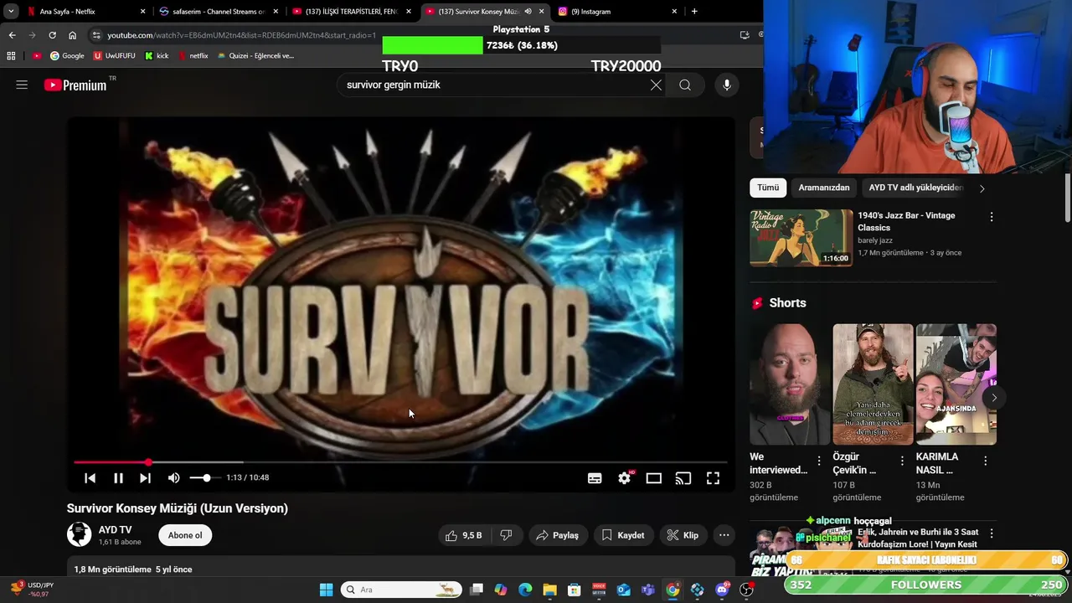Screen dimensions: 1072x603
Task: Open options for Erlik, Jahrein video
Action: pyautogui.click(x=992, y=533)
